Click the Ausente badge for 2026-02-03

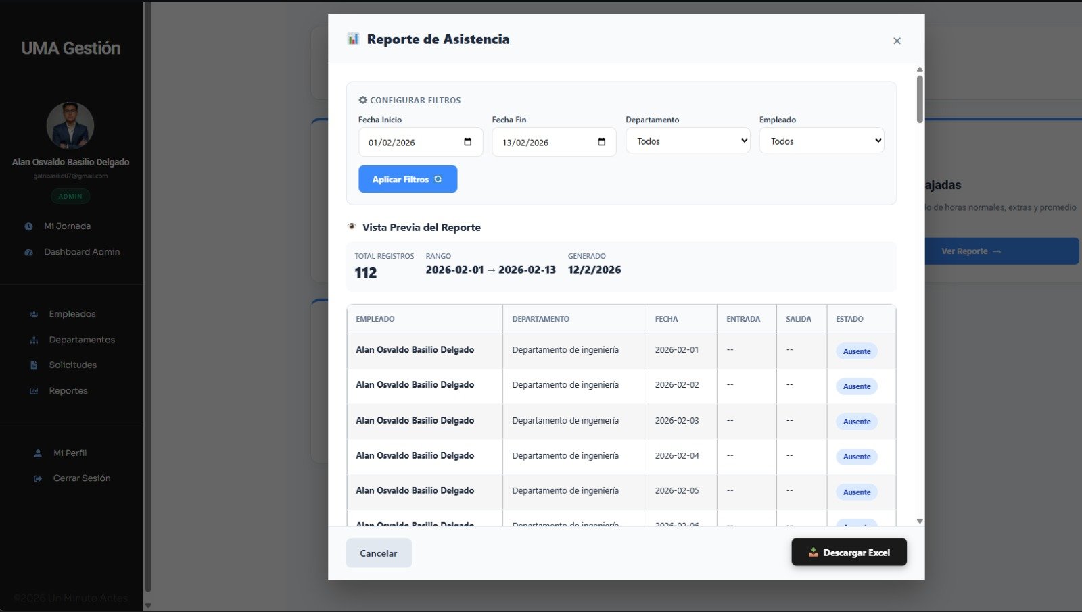pos(857,422)
